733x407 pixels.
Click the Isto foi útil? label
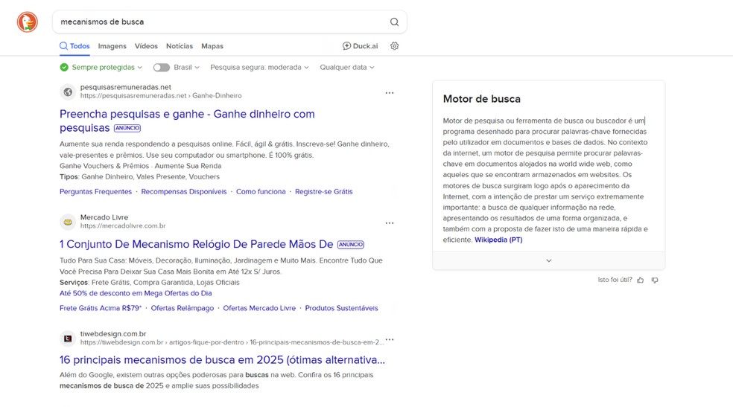615,280
